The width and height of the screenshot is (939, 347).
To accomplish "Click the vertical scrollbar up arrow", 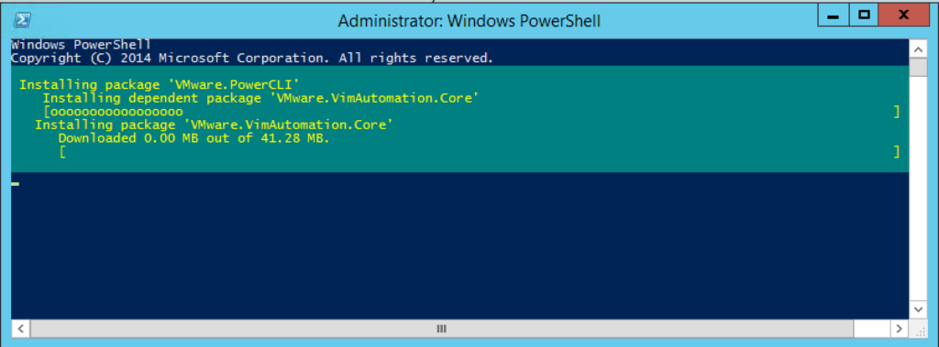I will (x=918, y=49).
